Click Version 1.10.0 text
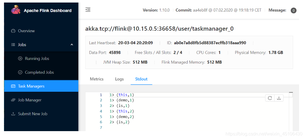Screen dimensions: 305x139 pos(156,10)
